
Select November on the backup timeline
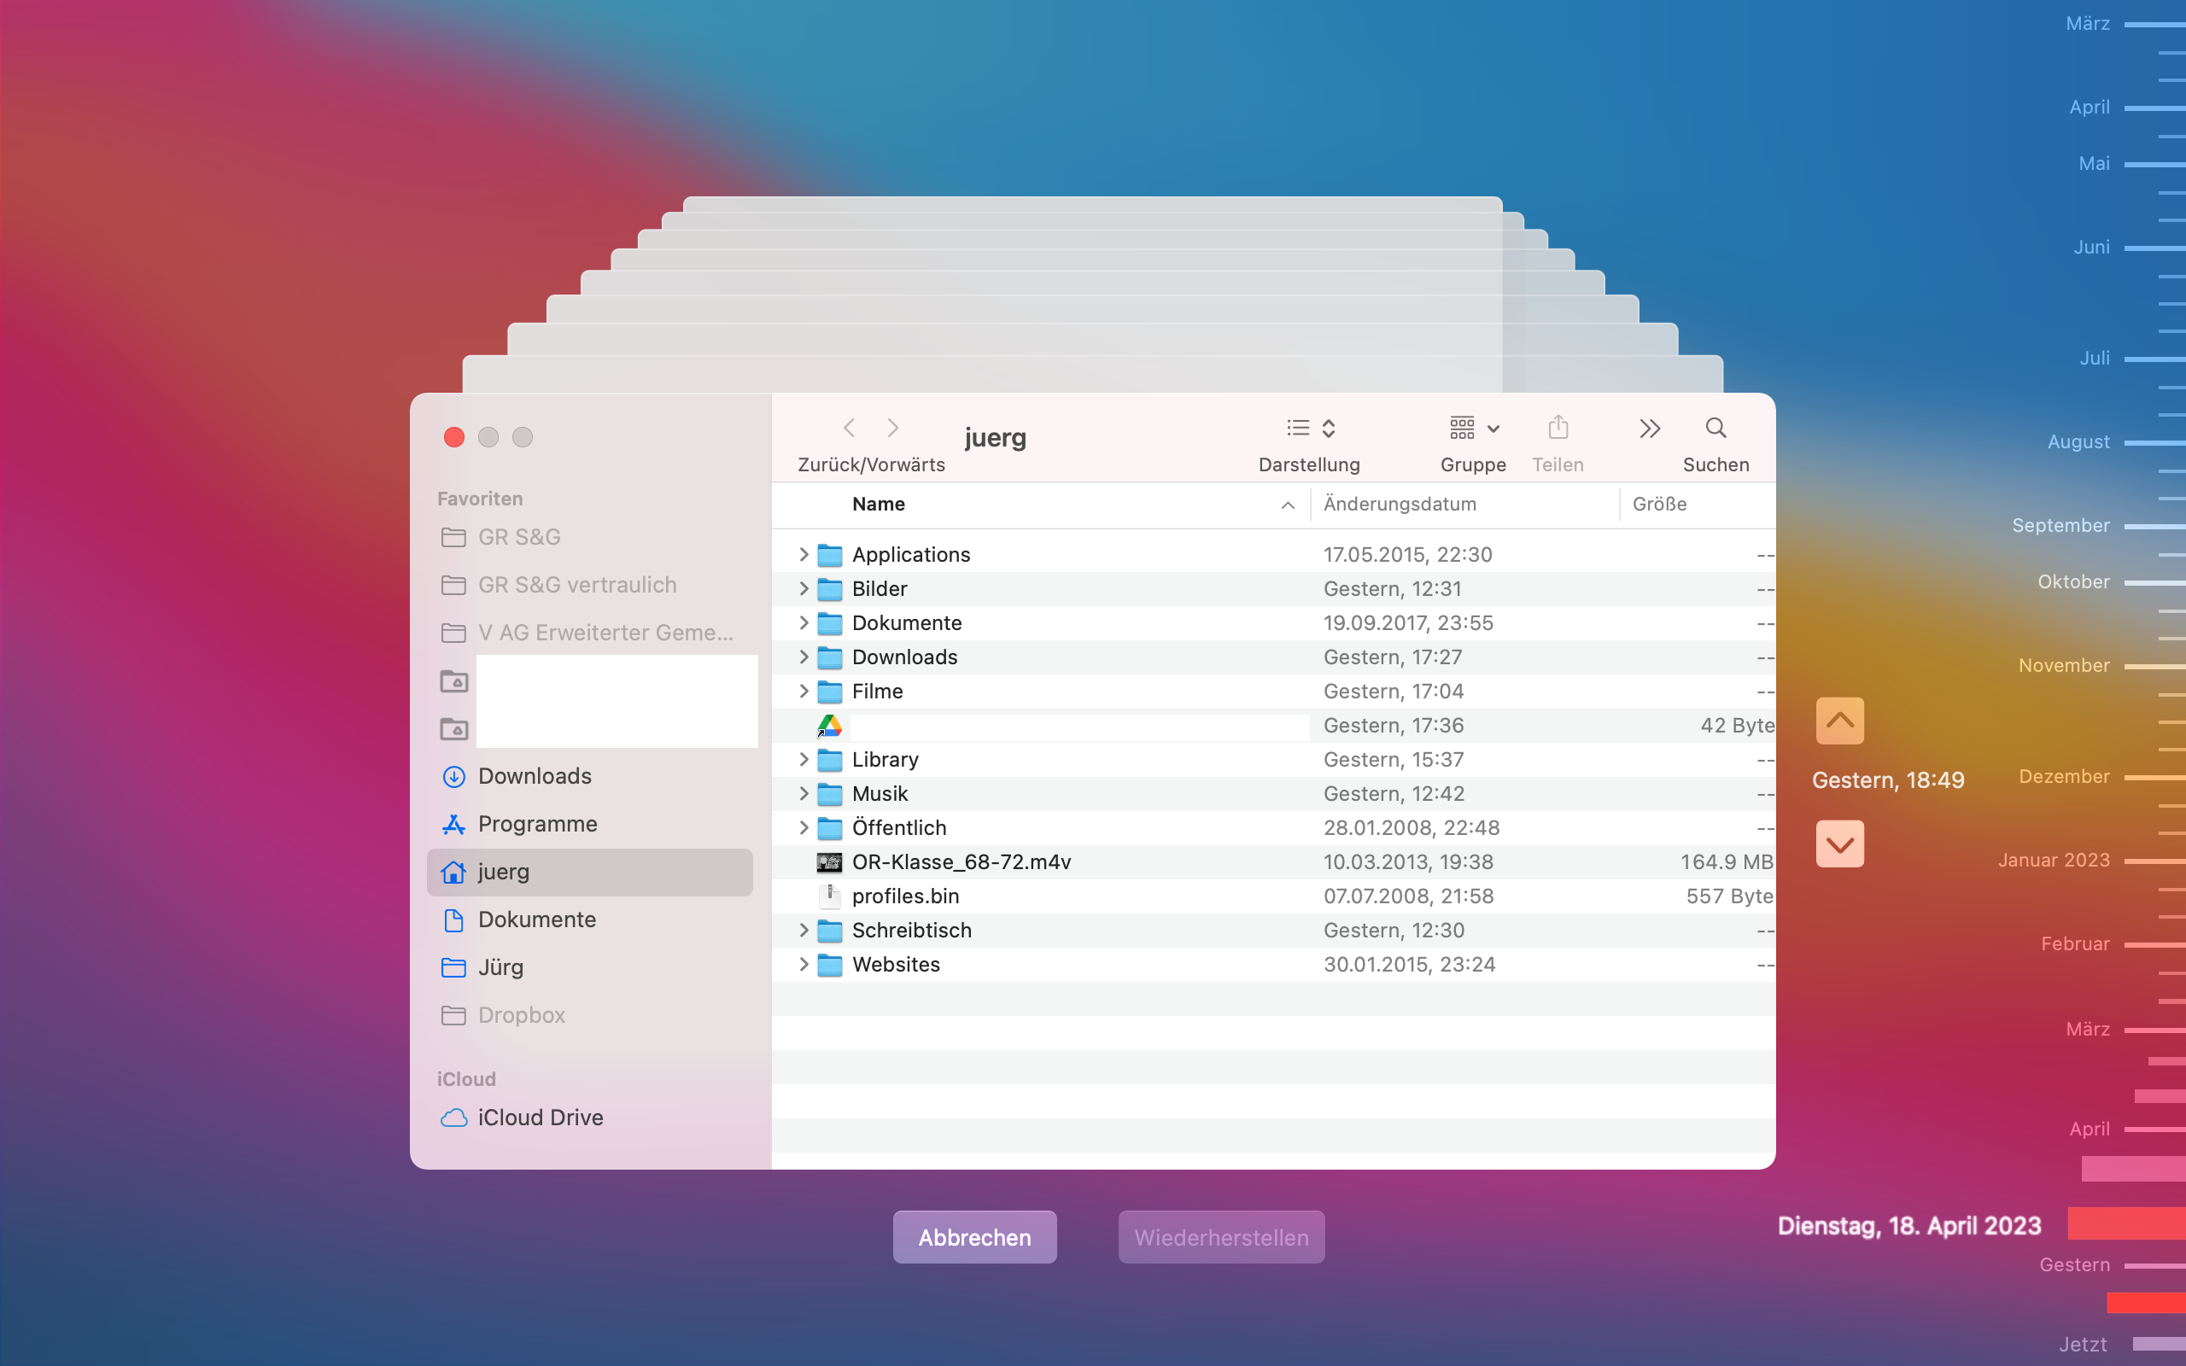point(2063,666)
